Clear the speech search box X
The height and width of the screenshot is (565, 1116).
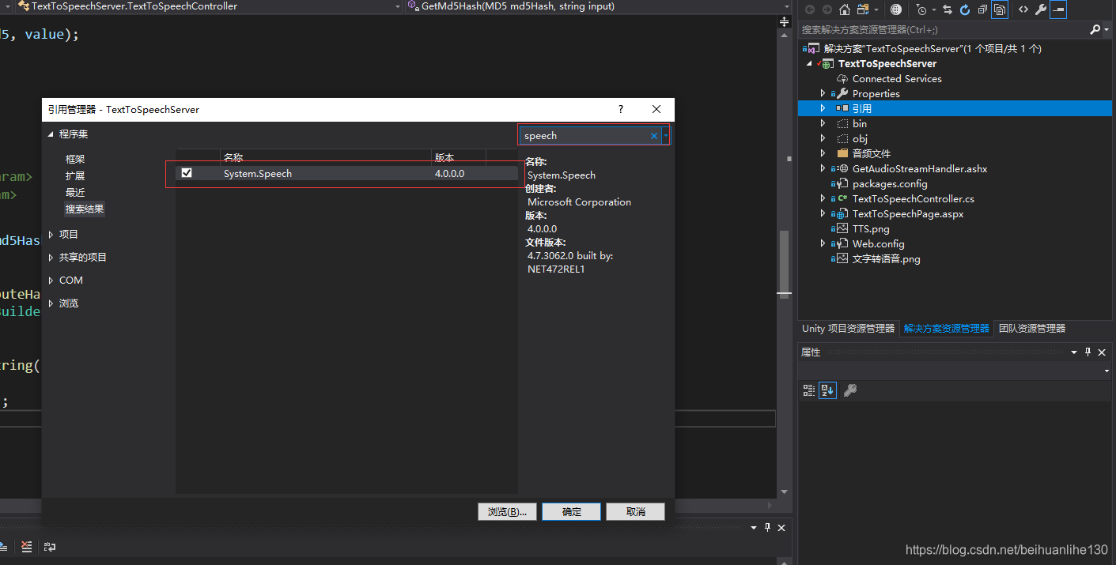click(x=654, y=136)
